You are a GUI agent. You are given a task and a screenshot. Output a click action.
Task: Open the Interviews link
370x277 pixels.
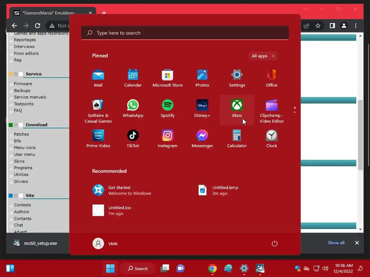pyautogui.click(x=24, y=47)
